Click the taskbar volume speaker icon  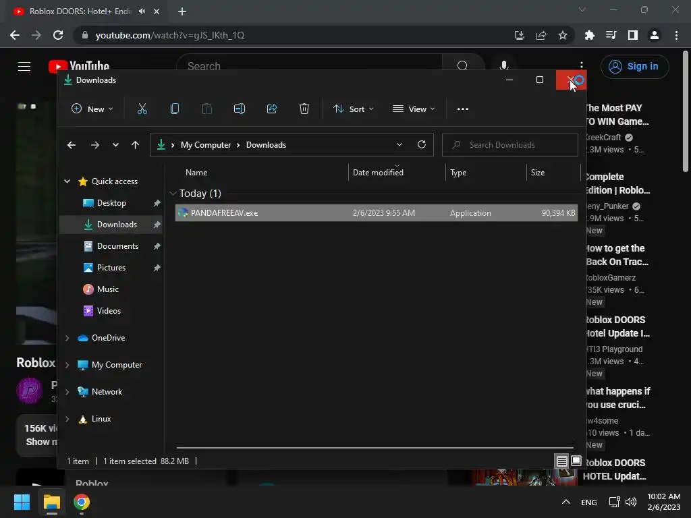pyautogui.click(x=631, y=502)
